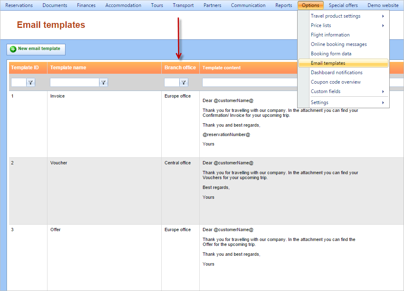Open the Tours menu
Viewport: 404px width, 291px height.
click(x=157, y=5)
